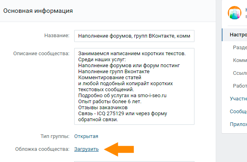Viewport: 247px width, 162px height.
Task: Click the Обложка сообщества label
Action: pyautogui.click(x=42, y=149)
